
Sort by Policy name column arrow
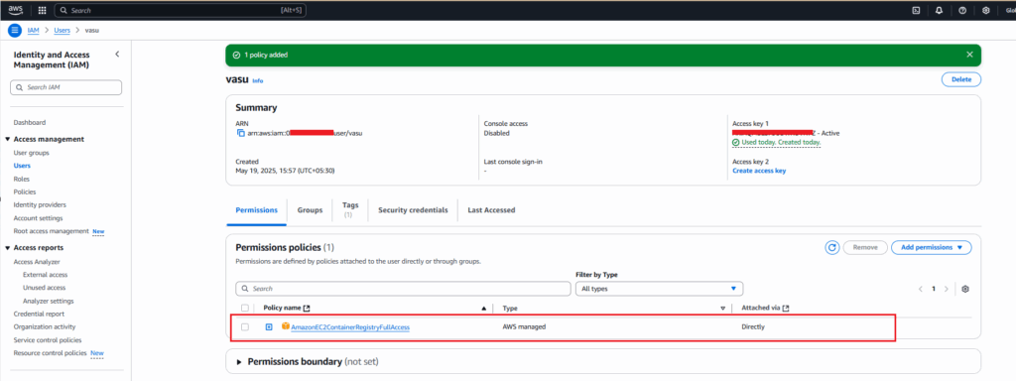point(483,309)
